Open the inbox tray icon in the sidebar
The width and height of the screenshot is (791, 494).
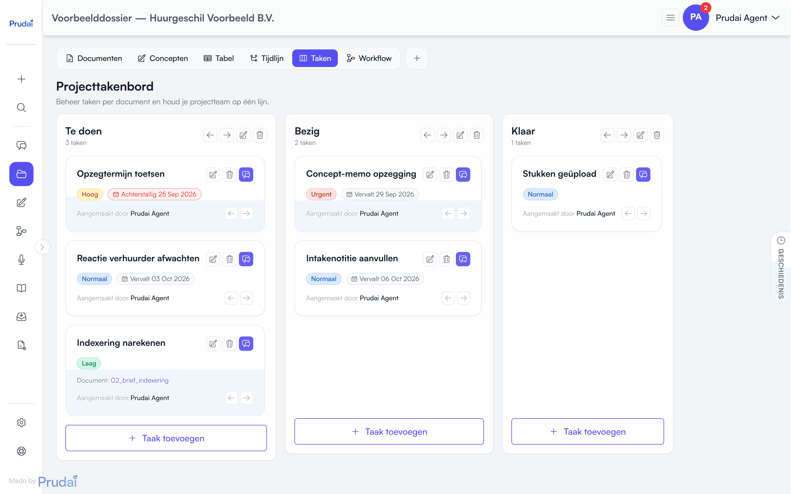[x=21, y=317]
